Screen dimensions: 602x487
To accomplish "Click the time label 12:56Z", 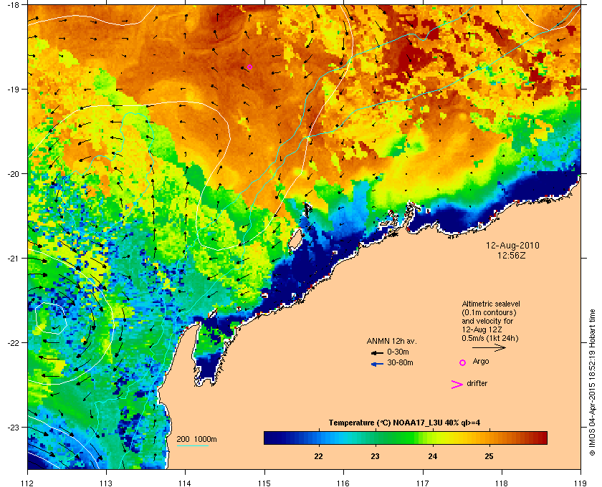I will (512, 255).
